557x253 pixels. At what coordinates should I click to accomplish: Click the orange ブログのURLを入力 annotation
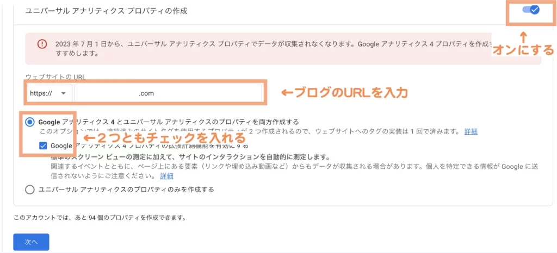344,93
